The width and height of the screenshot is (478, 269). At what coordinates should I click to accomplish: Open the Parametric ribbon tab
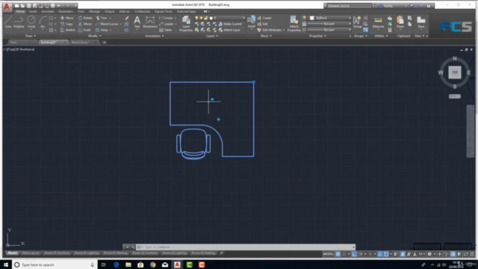pyautogui.click(x=66, y=12)
